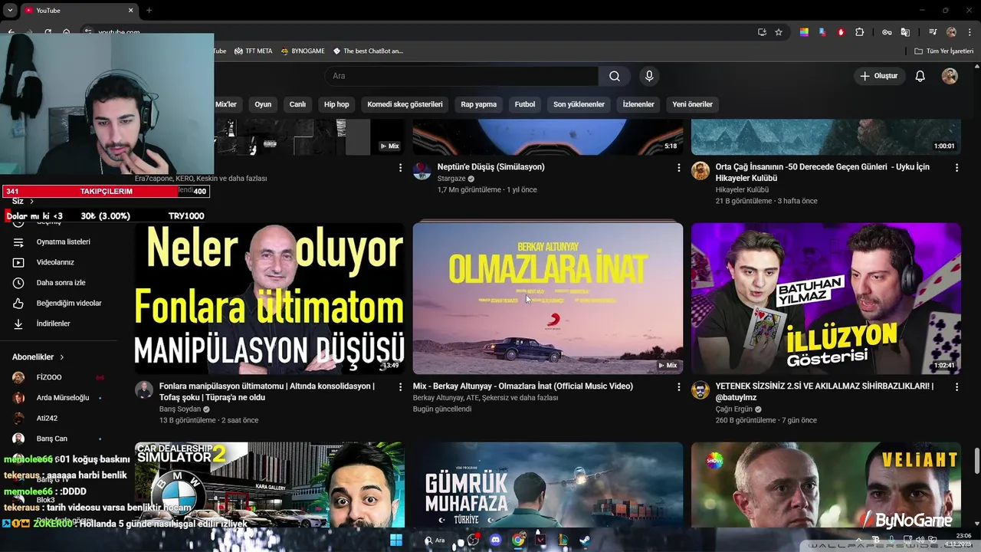The image size is (981, 552).
Task: Select the Hip hop filter chip
Action: 336,104
